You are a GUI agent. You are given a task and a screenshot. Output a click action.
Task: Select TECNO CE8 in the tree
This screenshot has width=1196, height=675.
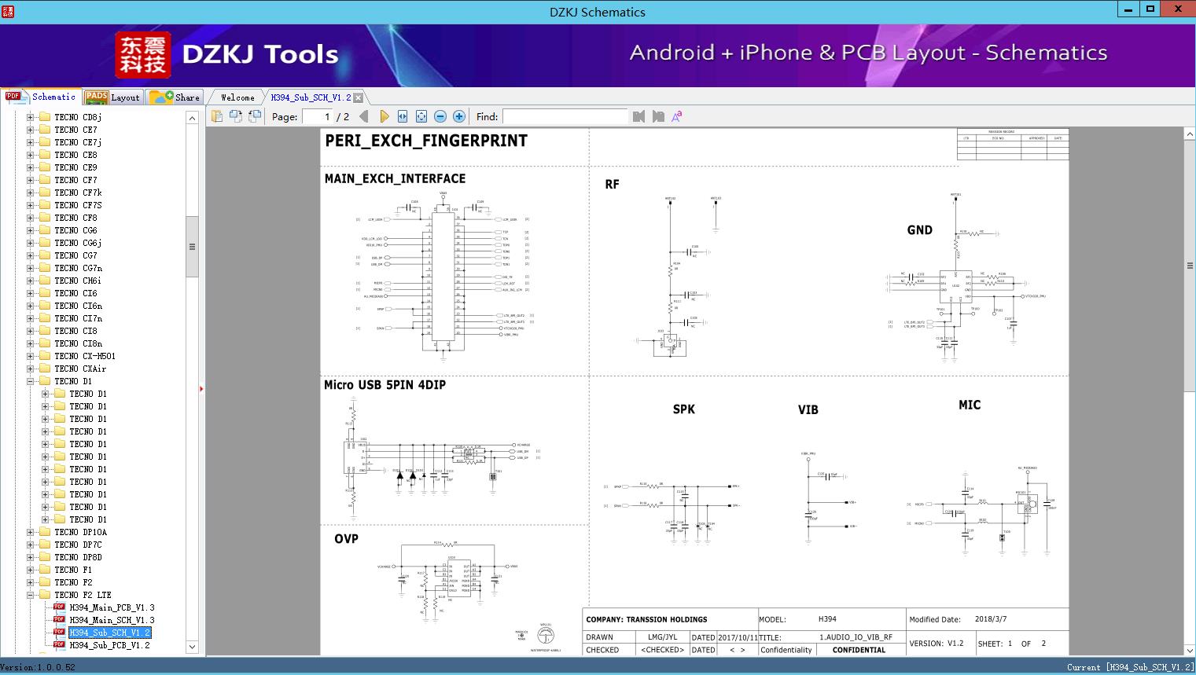pos(75,155)
